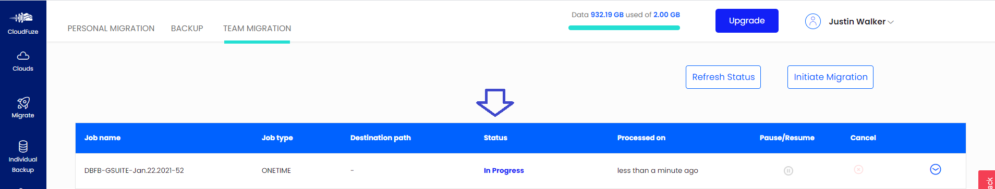
Task: Open Individual Backup database icon
Action: point(23,146)
